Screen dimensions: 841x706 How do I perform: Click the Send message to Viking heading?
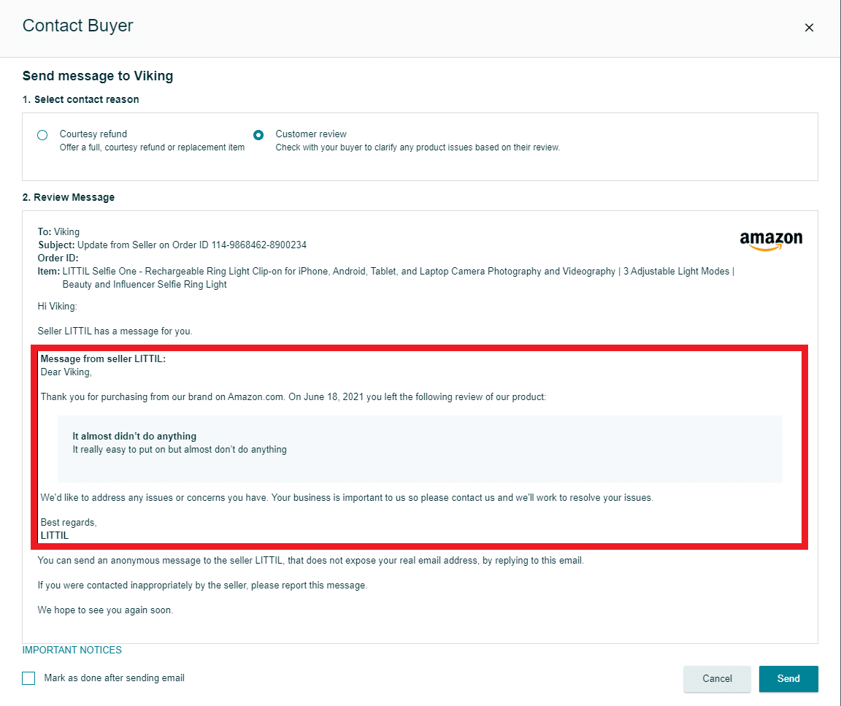click(x=98, y=76)
